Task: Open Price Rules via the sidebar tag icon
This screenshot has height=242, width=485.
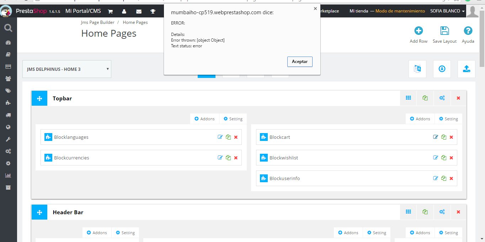Action: pyautogui.click(x=8, y=91)
